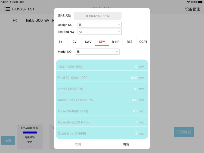Switch to the i-t tab
Screen dimensions: 204x153
pyautogui.click(x=61, y=42)
